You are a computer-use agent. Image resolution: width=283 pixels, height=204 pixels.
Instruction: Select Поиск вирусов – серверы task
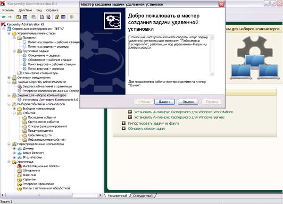coord(46,68)
